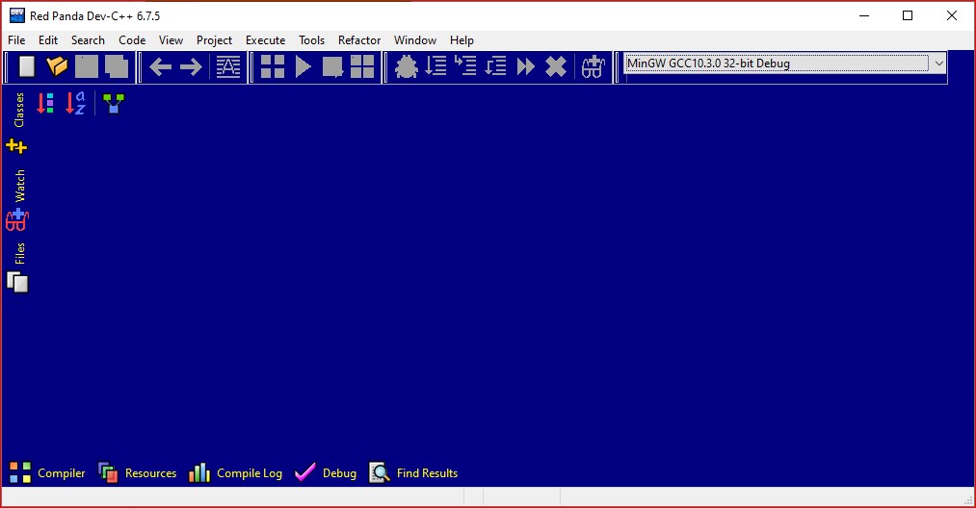
Task: Click the red glasses Watch icon
Action: (x=16, y=220)
